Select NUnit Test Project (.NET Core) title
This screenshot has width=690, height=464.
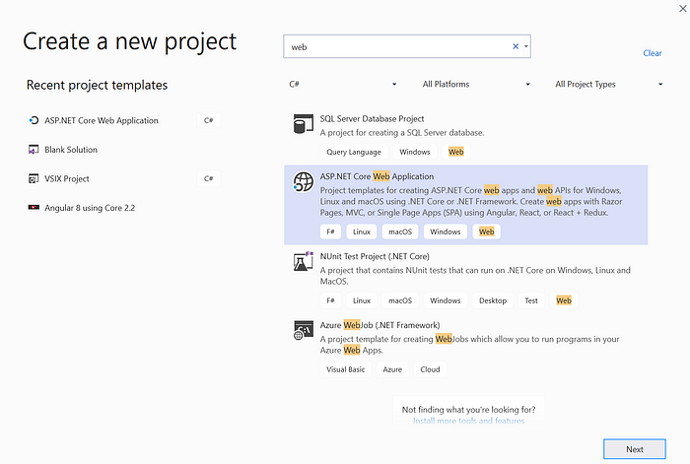[x=375, y=256]
